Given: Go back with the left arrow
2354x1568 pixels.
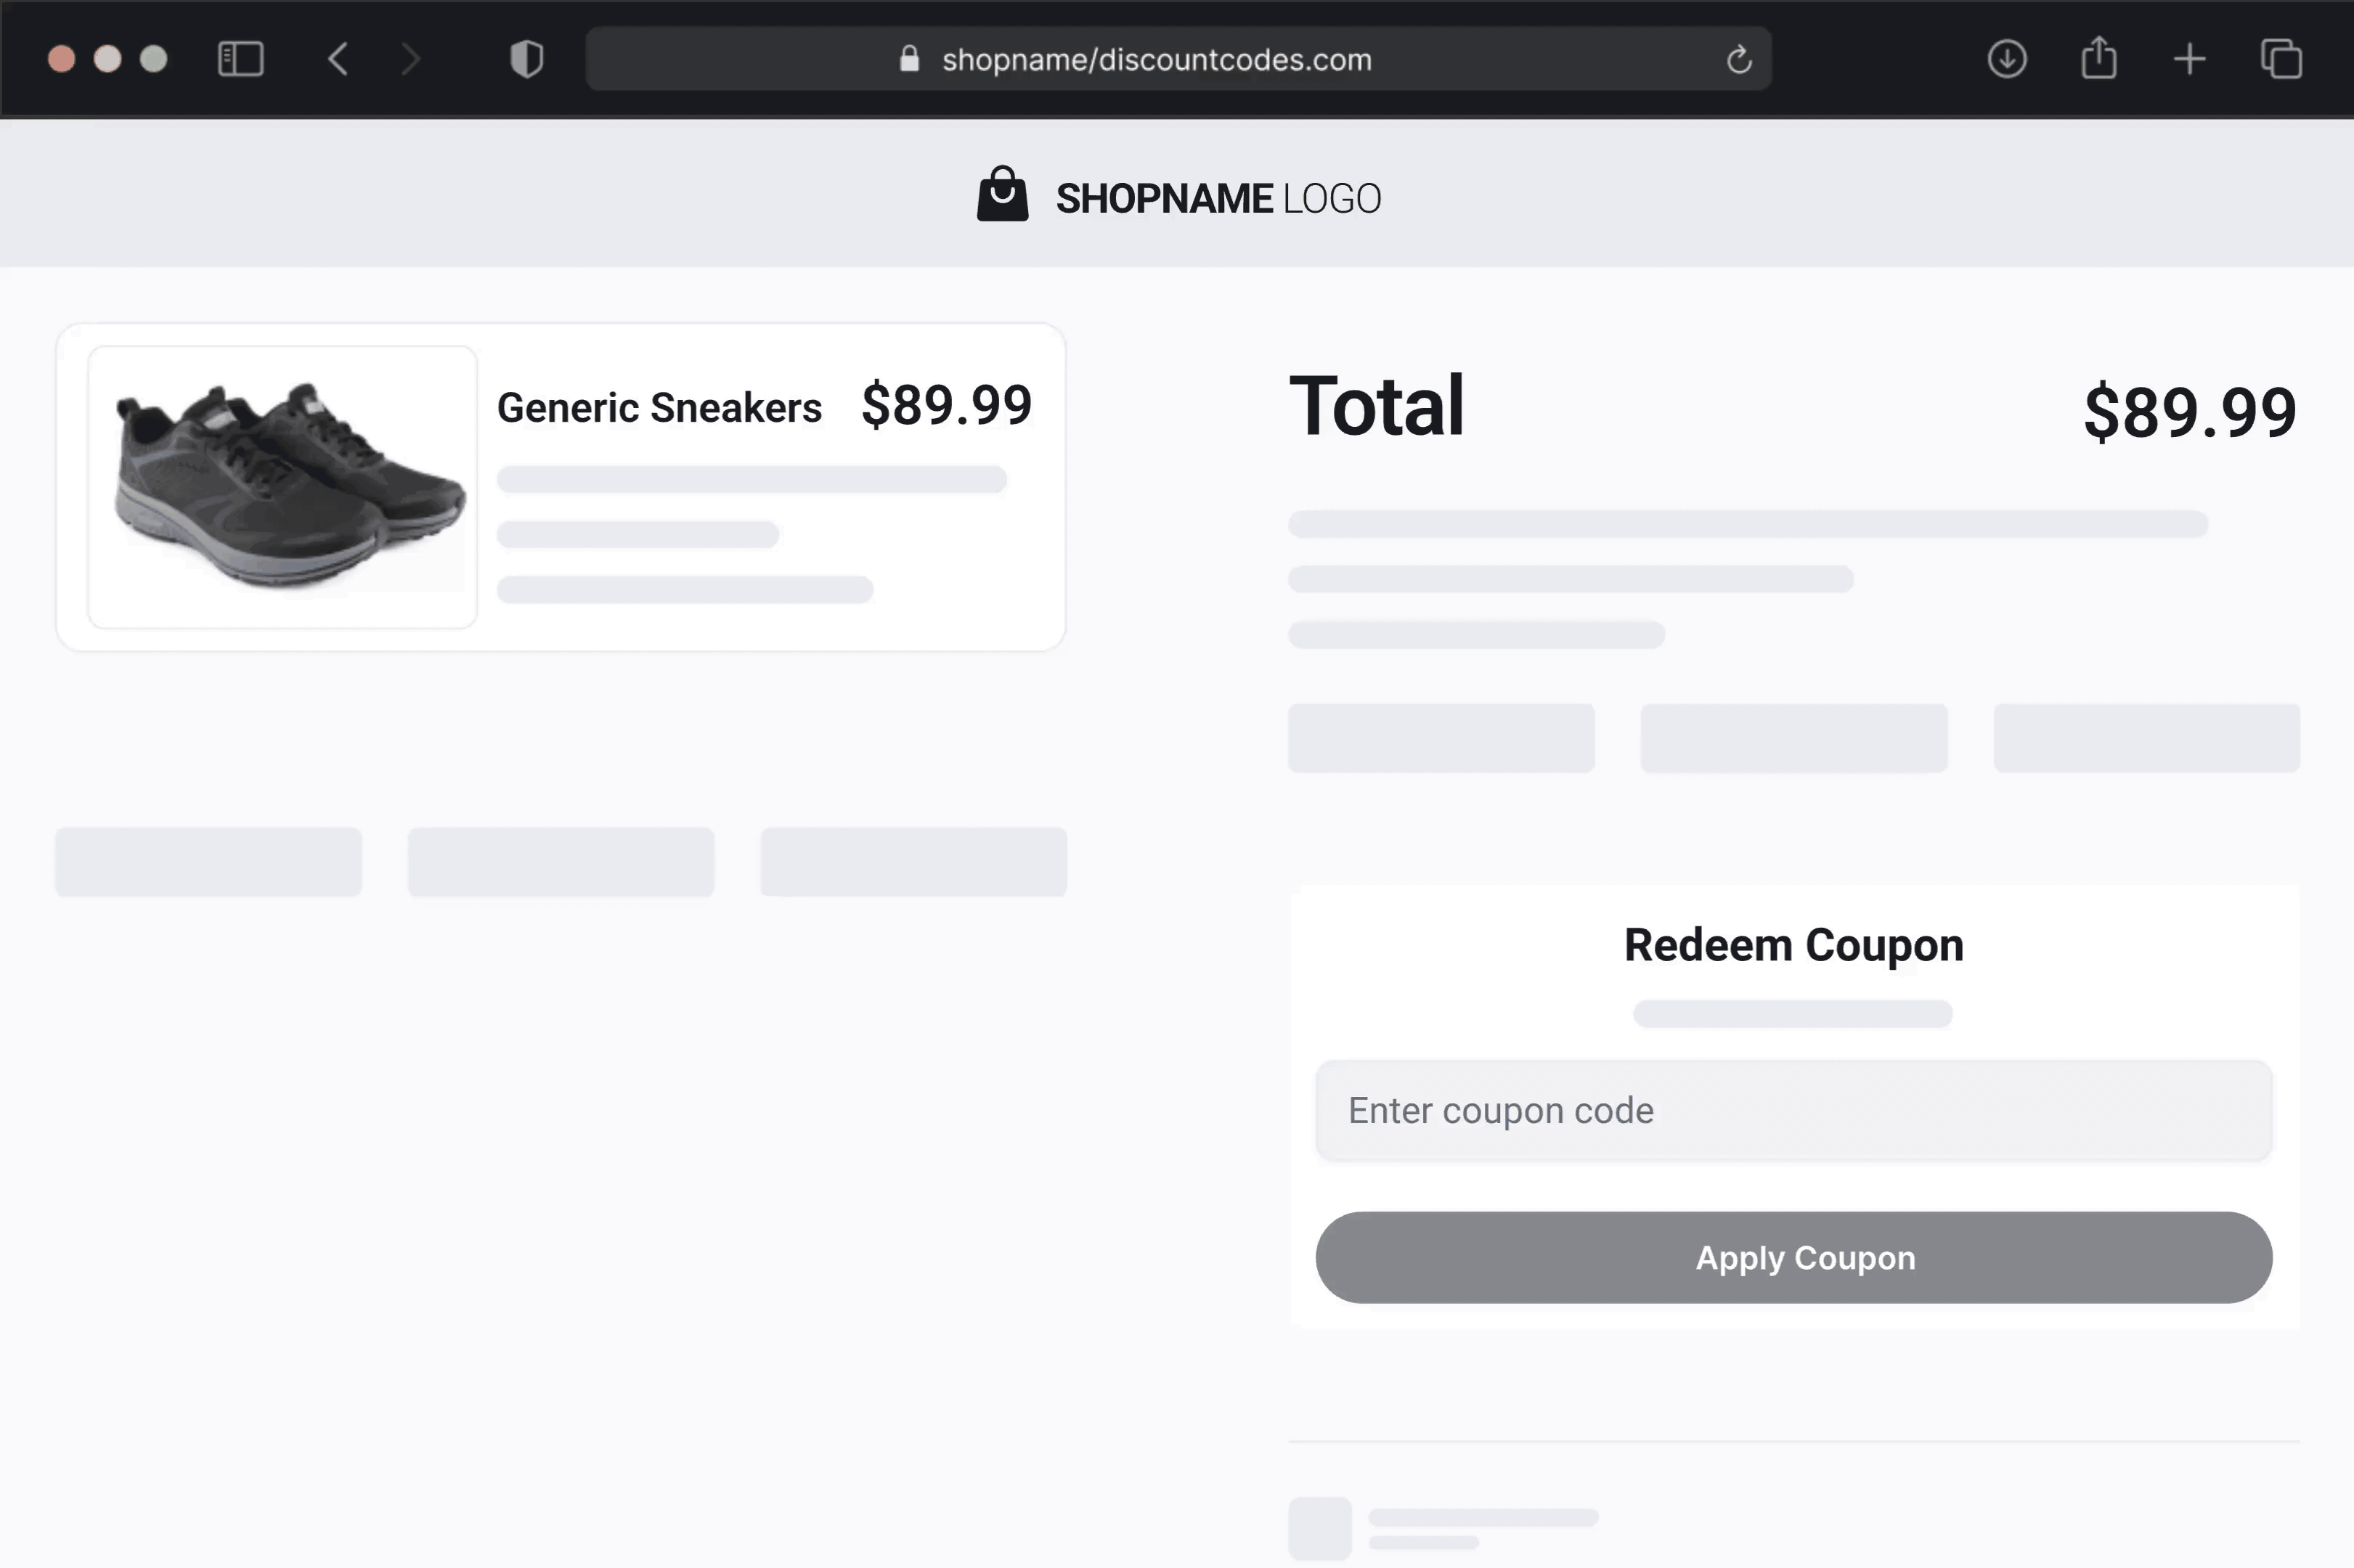Looking at the screenshot, I should (339, 59).
